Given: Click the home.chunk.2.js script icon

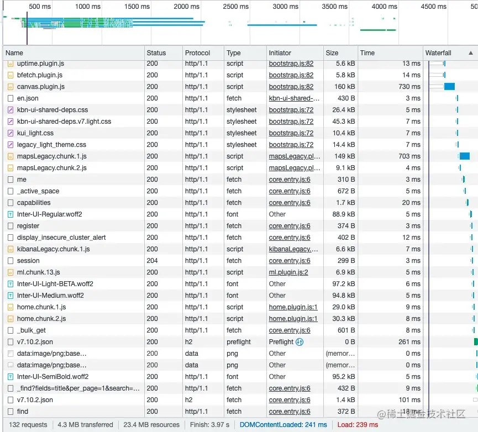Looking at the screenshot, I should tap(10, 319).
